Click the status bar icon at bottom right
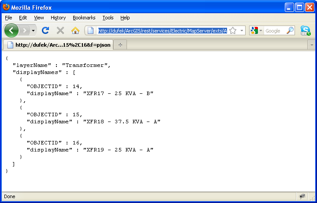This screenshot has height=203, width=317. (302, 196)
